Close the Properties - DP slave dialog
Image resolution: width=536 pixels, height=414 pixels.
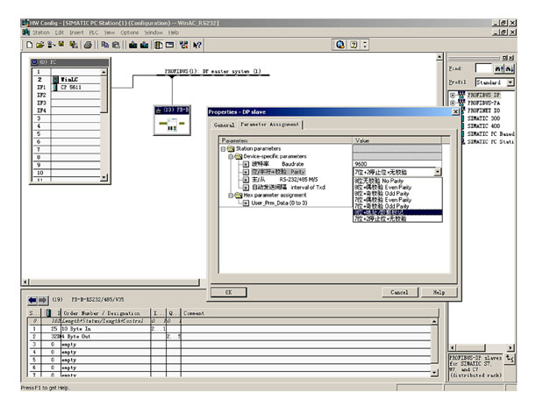tap(455, 111)
